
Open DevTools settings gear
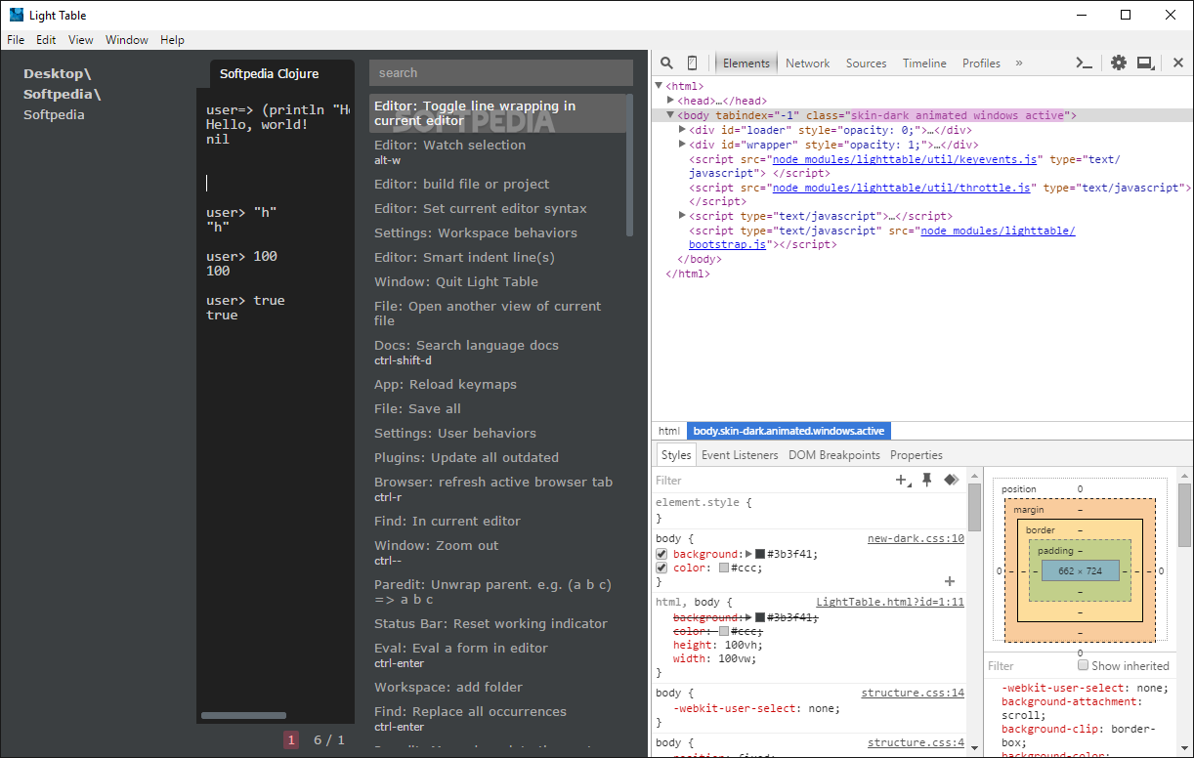(1119, 63)
